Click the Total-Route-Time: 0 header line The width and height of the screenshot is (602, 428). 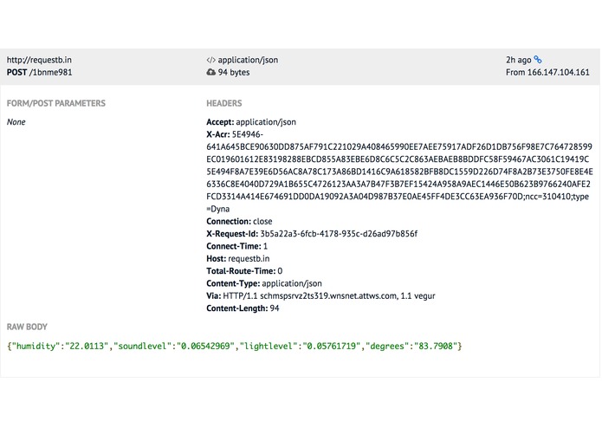(x=244, y=271)
